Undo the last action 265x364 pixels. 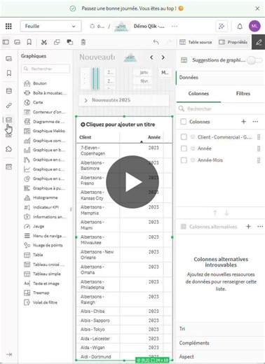[x=156, y=42]
